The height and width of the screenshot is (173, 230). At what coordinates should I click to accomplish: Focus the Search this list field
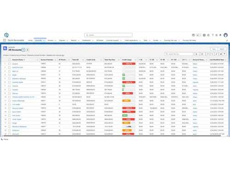[x=179, y=54]
